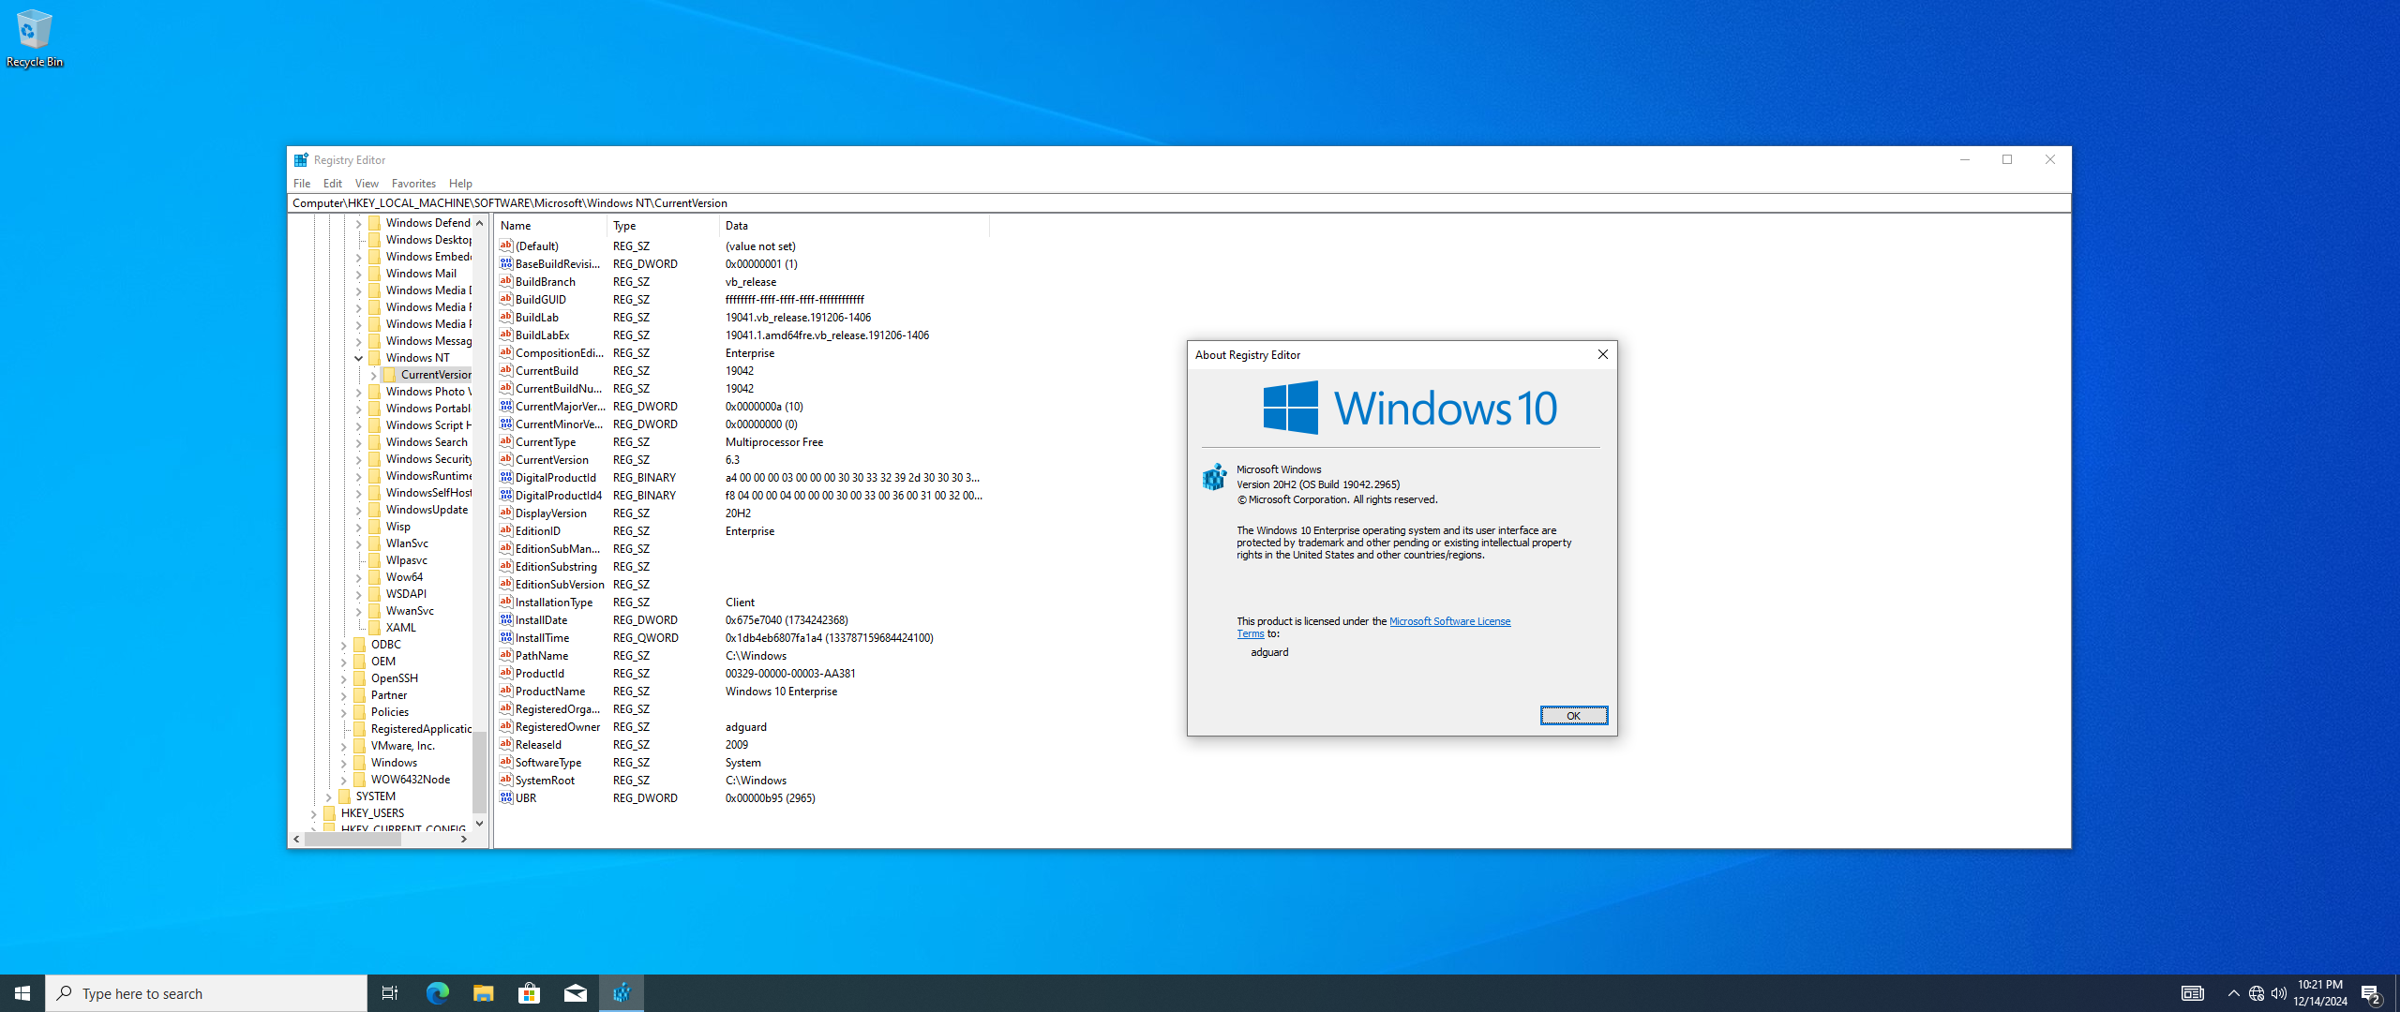The width and height of the screenshot is (2400, 1012).
Task: Click the folder icon of SYSTEM key
Action: tap(345, 796)
